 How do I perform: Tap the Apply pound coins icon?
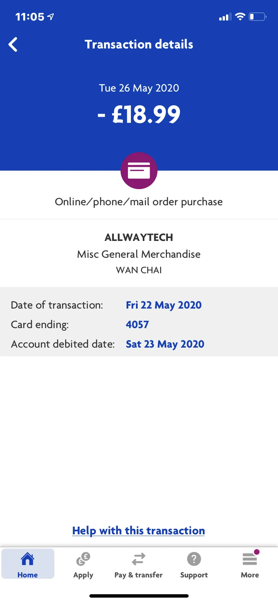83,559
